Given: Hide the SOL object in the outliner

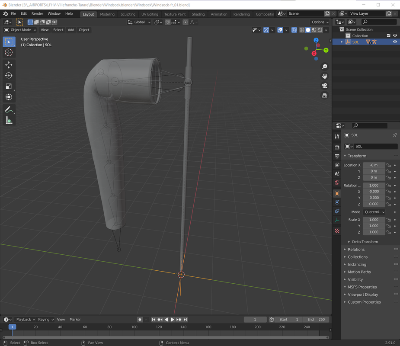Looking at the screenshot, I should [395, 42].
